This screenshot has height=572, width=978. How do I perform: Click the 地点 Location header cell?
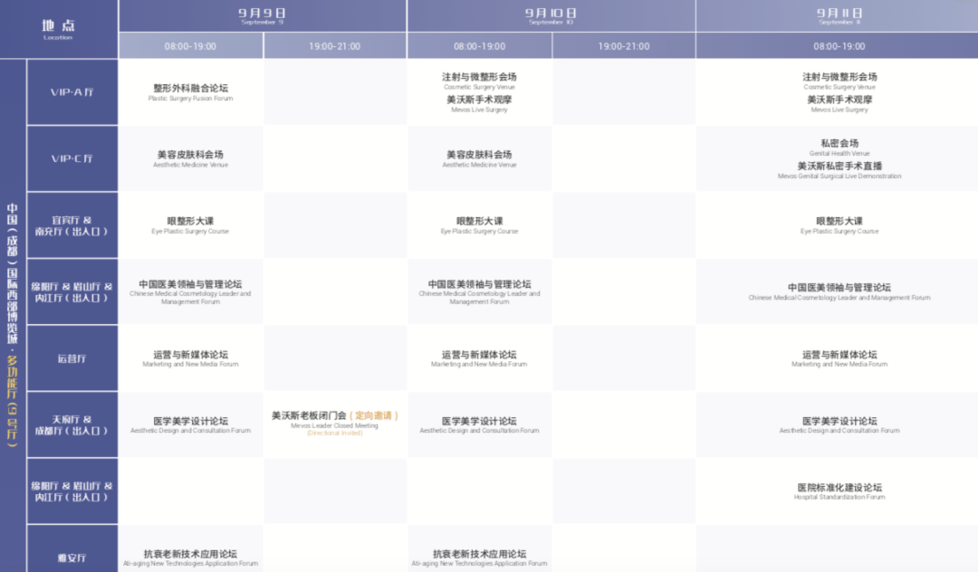pyautogui.click(x=59, y=29)
